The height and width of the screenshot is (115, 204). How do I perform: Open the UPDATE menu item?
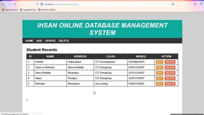50,41
